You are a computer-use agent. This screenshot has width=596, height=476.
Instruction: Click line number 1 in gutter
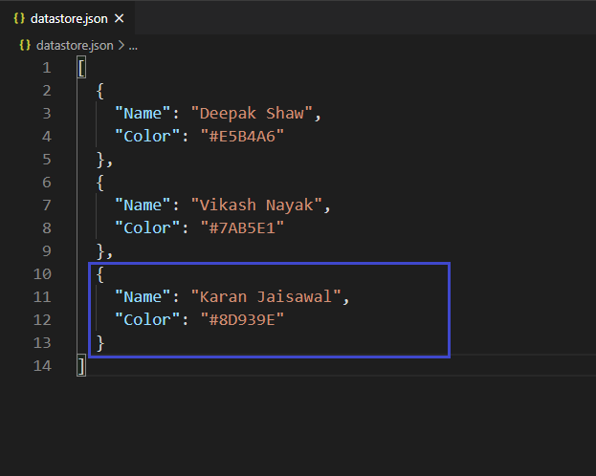click(46, 68)
